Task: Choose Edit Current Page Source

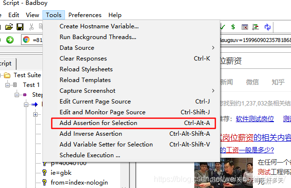Action: 131,102
